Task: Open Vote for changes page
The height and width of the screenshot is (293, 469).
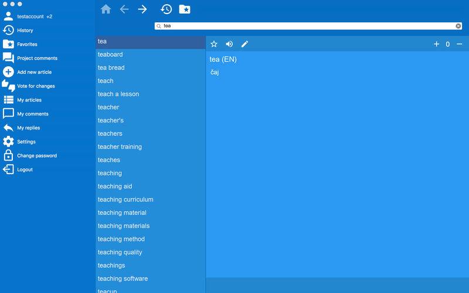Action: tap(36, 86)
